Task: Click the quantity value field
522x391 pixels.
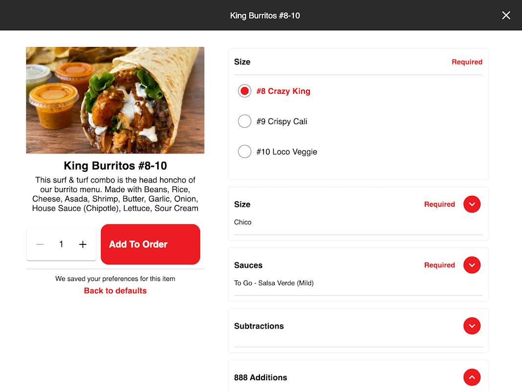Action: (61, 244)
